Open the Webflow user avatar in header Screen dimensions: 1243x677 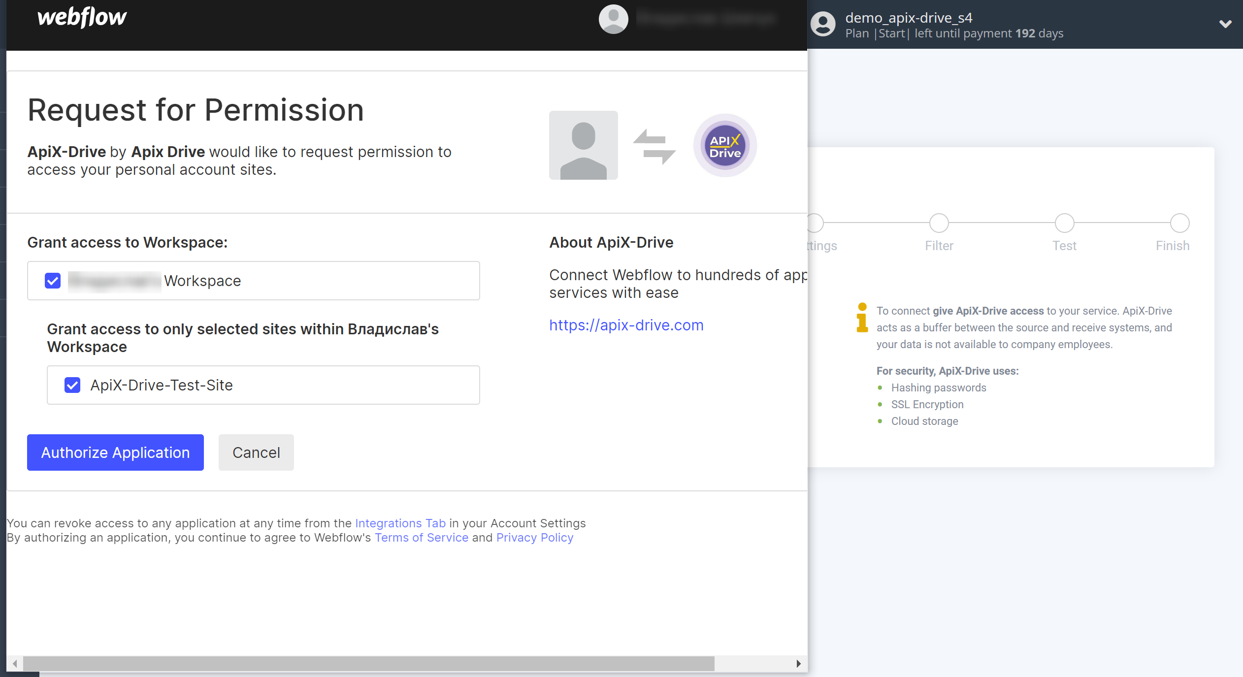pos(613,19)
